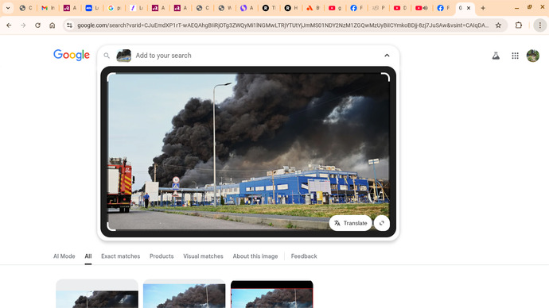
Task: Open About this image tab
Action: (x=255, y=256)
